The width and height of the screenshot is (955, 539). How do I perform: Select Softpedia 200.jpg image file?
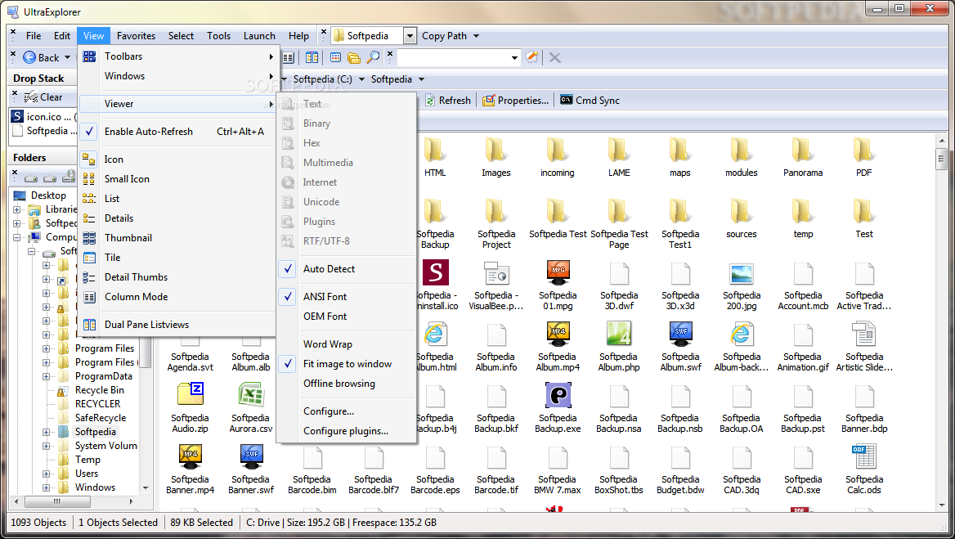pos(742,274)
